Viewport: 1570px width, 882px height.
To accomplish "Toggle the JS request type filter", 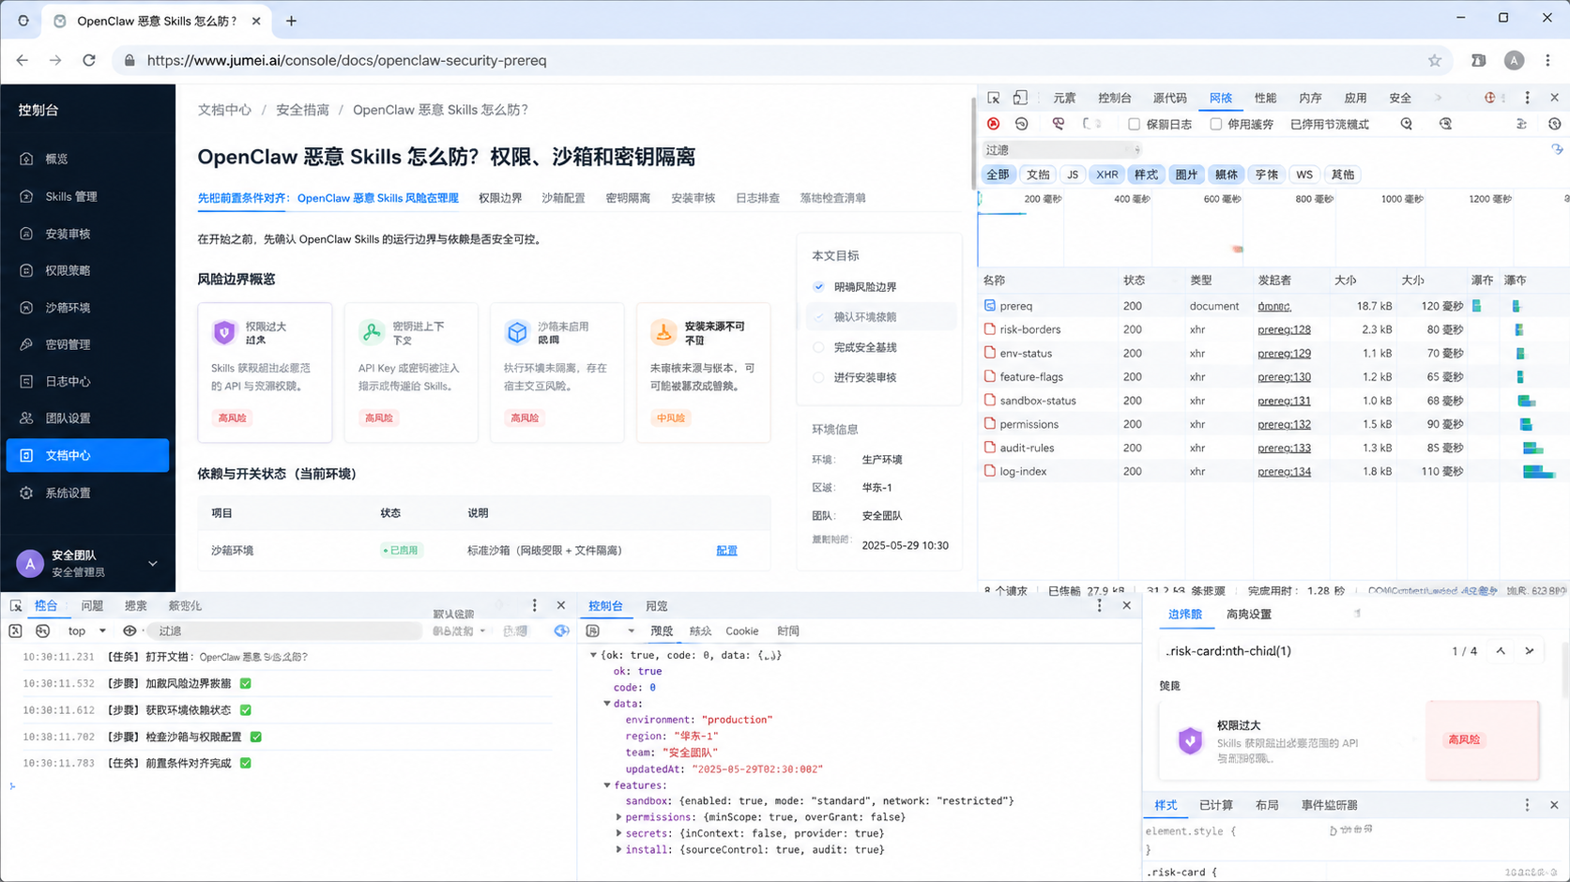I will click(1073, 175).
